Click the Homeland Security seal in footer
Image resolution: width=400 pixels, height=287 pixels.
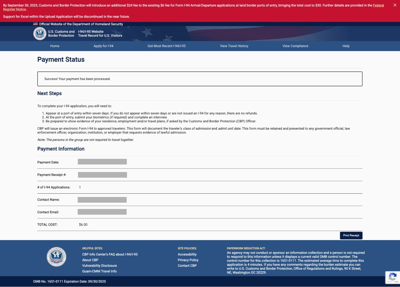pyautogui.click(x=56, y=257)
